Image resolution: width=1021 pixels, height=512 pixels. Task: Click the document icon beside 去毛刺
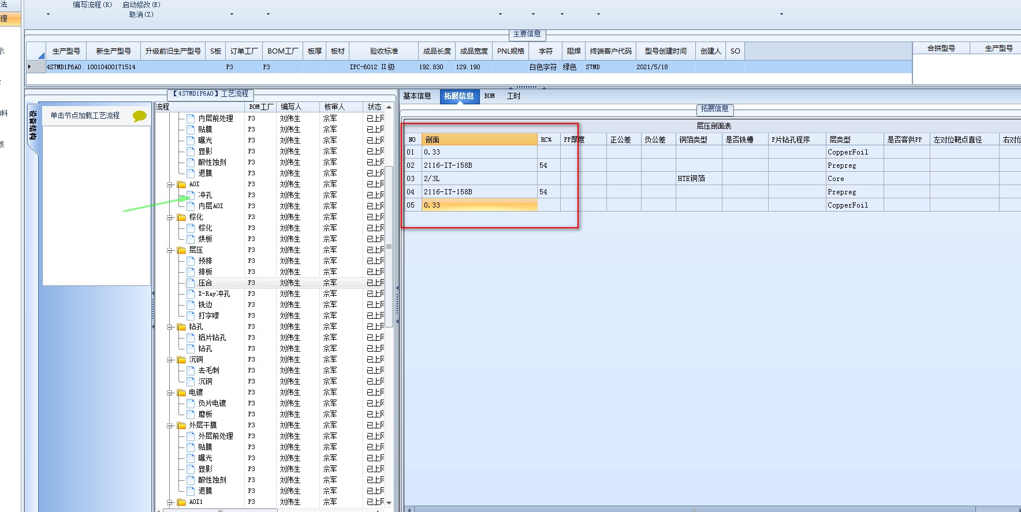coord(191,370)
